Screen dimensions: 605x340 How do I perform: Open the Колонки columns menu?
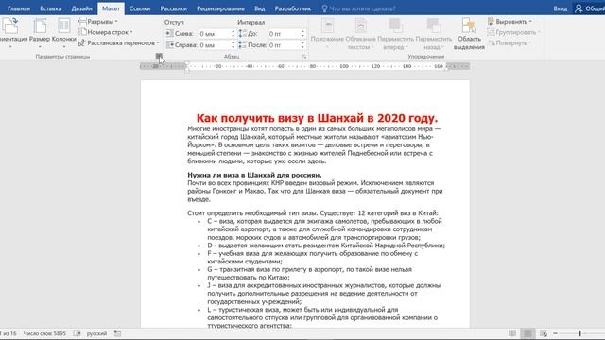[x=63, y=33]
